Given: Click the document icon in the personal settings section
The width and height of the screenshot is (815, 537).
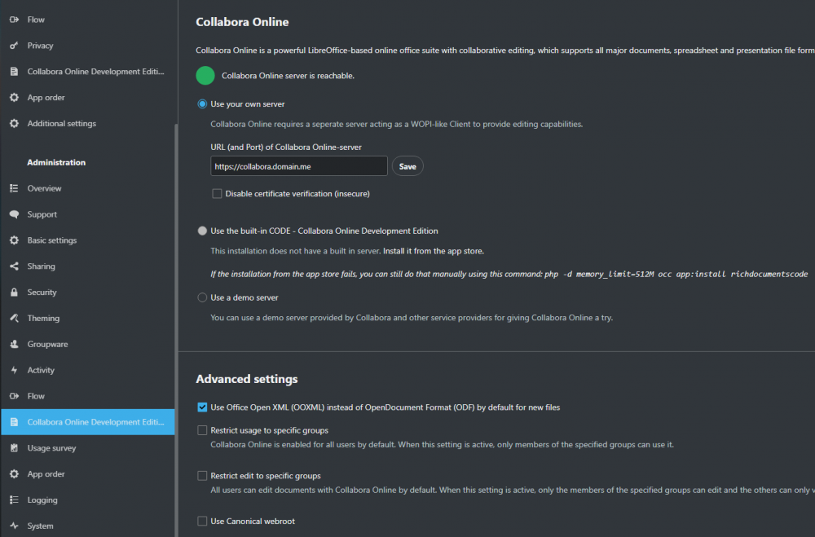Looking at the screenshot, I should pyautogui.click(x=14, y=71).
